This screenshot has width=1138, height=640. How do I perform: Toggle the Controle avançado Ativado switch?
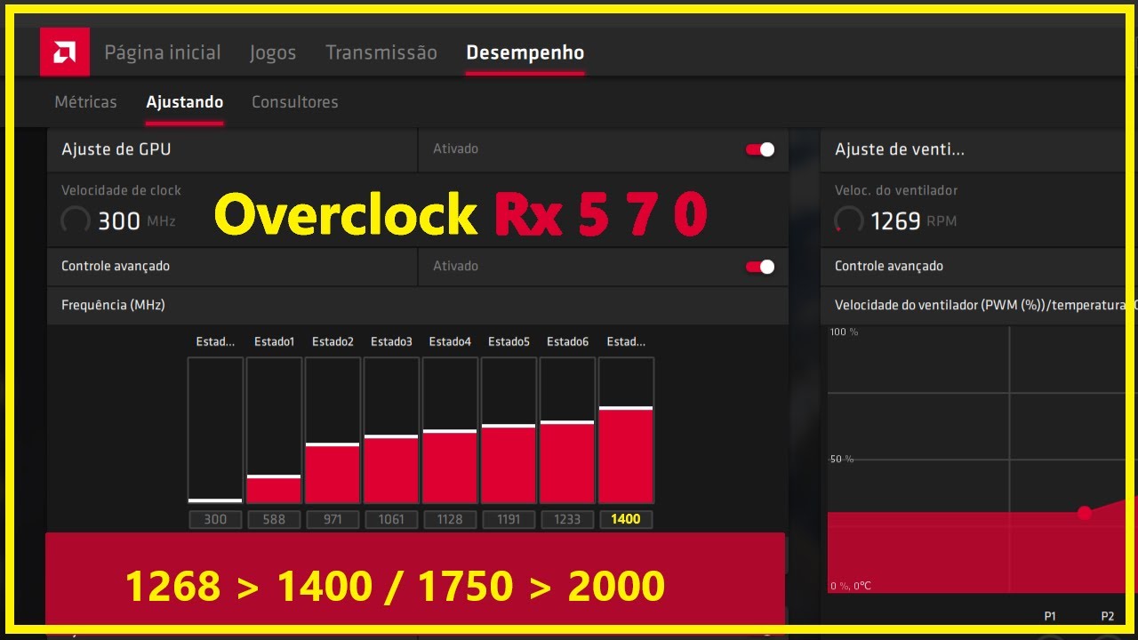(x=760, y=267)
